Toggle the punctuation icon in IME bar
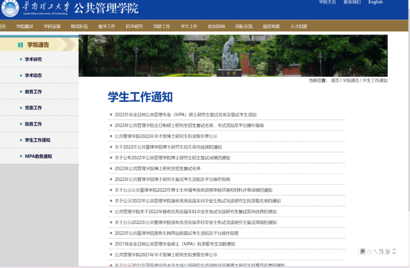 click(375, 252)
